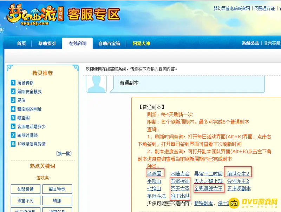The height and width of the screenshot is (212, 281).
Task: Open the 金兜洞兕大王 dungeon link
Action: (208, 188)
